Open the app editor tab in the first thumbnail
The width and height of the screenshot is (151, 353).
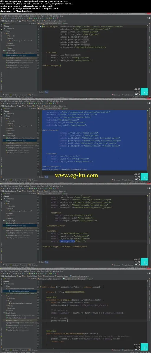click(65, 23)
